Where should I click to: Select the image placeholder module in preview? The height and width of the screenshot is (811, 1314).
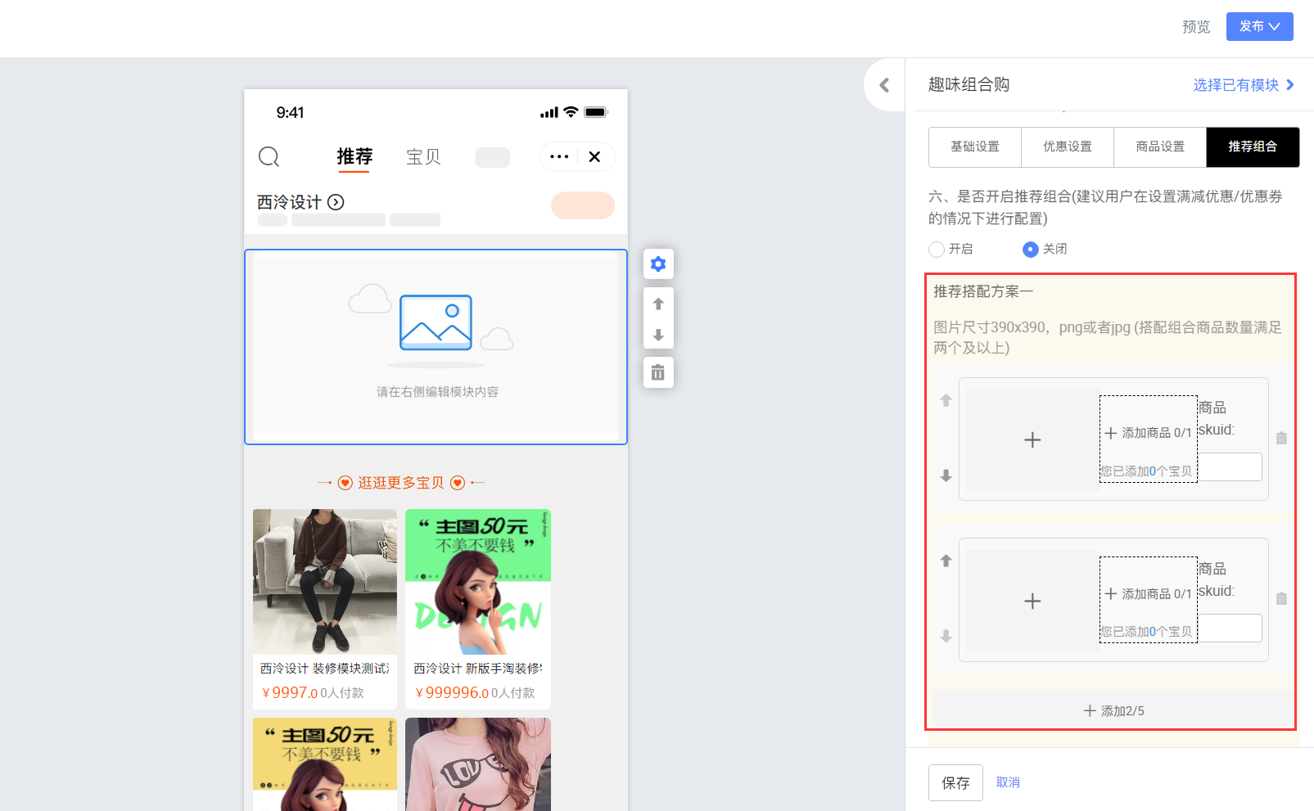[436, 347]
